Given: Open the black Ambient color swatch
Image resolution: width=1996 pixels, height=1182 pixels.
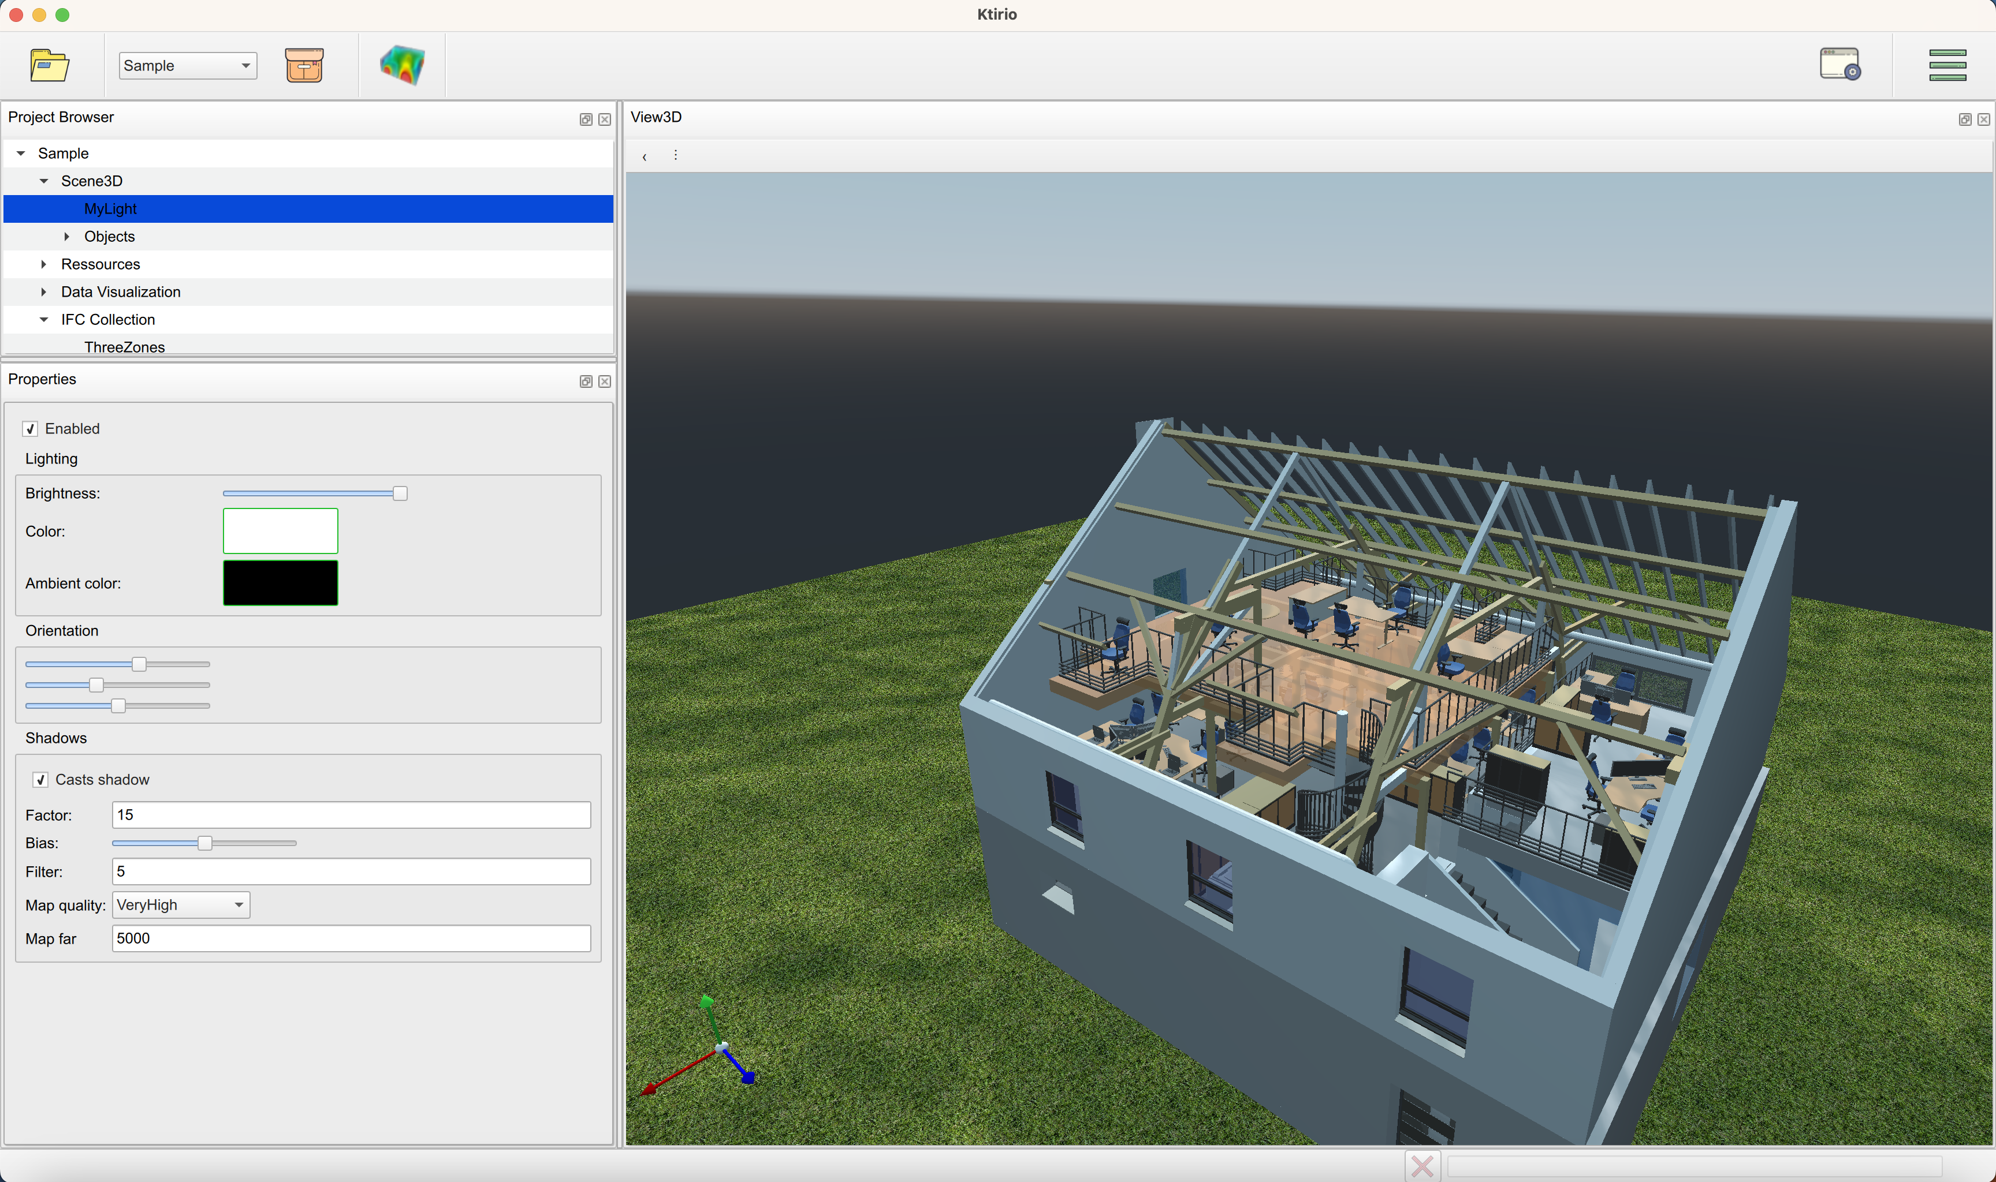Looking at the screenshot, I should [x=281, y=583].
